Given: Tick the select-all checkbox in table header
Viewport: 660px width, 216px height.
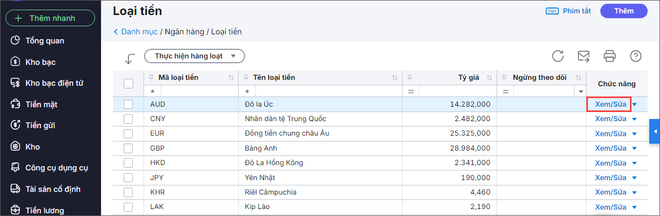Looking at the screenshot, I should coord(128,84).
